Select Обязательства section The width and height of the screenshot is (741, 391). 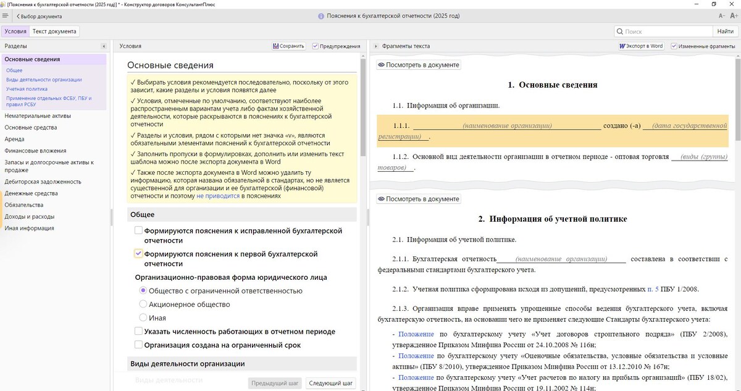[23, 204]
